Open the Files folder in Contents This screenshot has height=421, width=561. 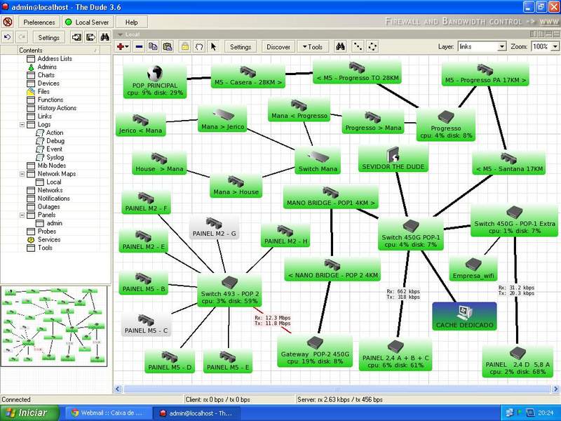coord(43,92)
